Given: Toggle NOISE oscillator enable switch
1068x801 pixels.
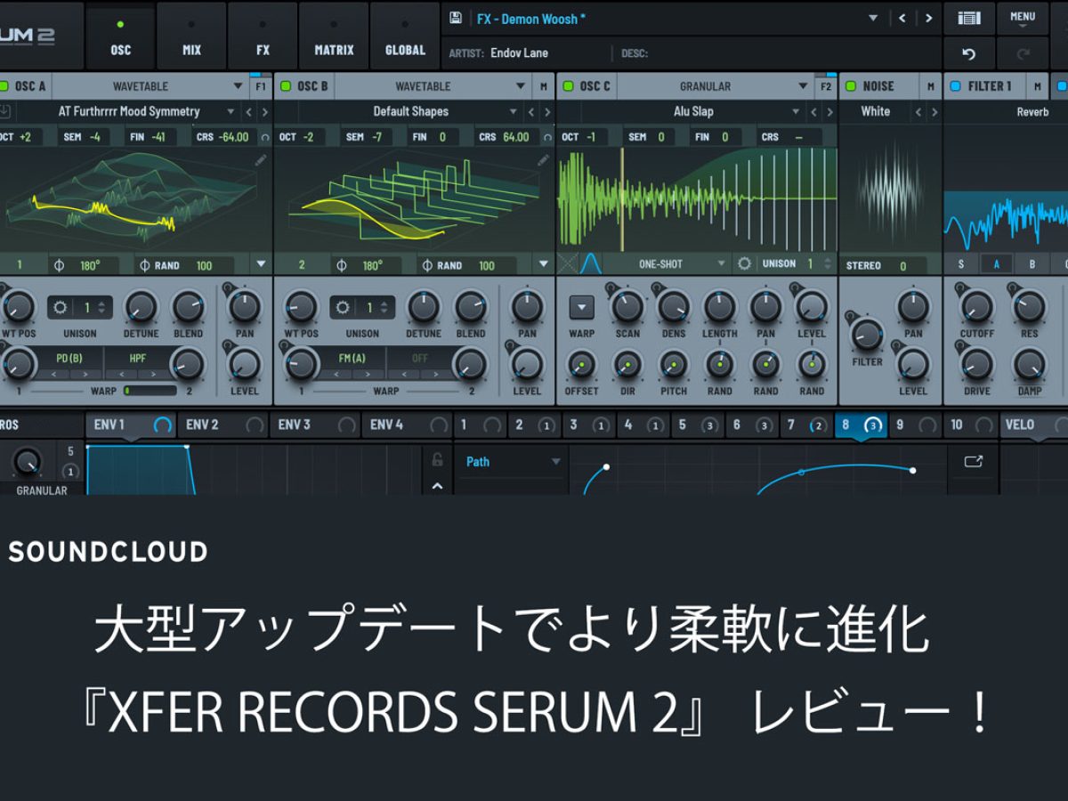Looking at the screenshot, I should (x=852, y=86).
